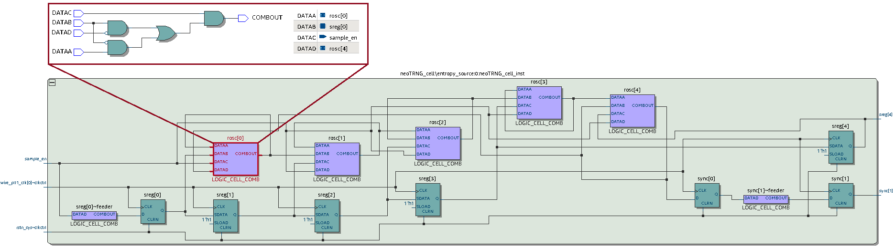Click the node icon next to rosc[0] in table
The width and height of the screenshot is (895, 249).
coord(323,15)
